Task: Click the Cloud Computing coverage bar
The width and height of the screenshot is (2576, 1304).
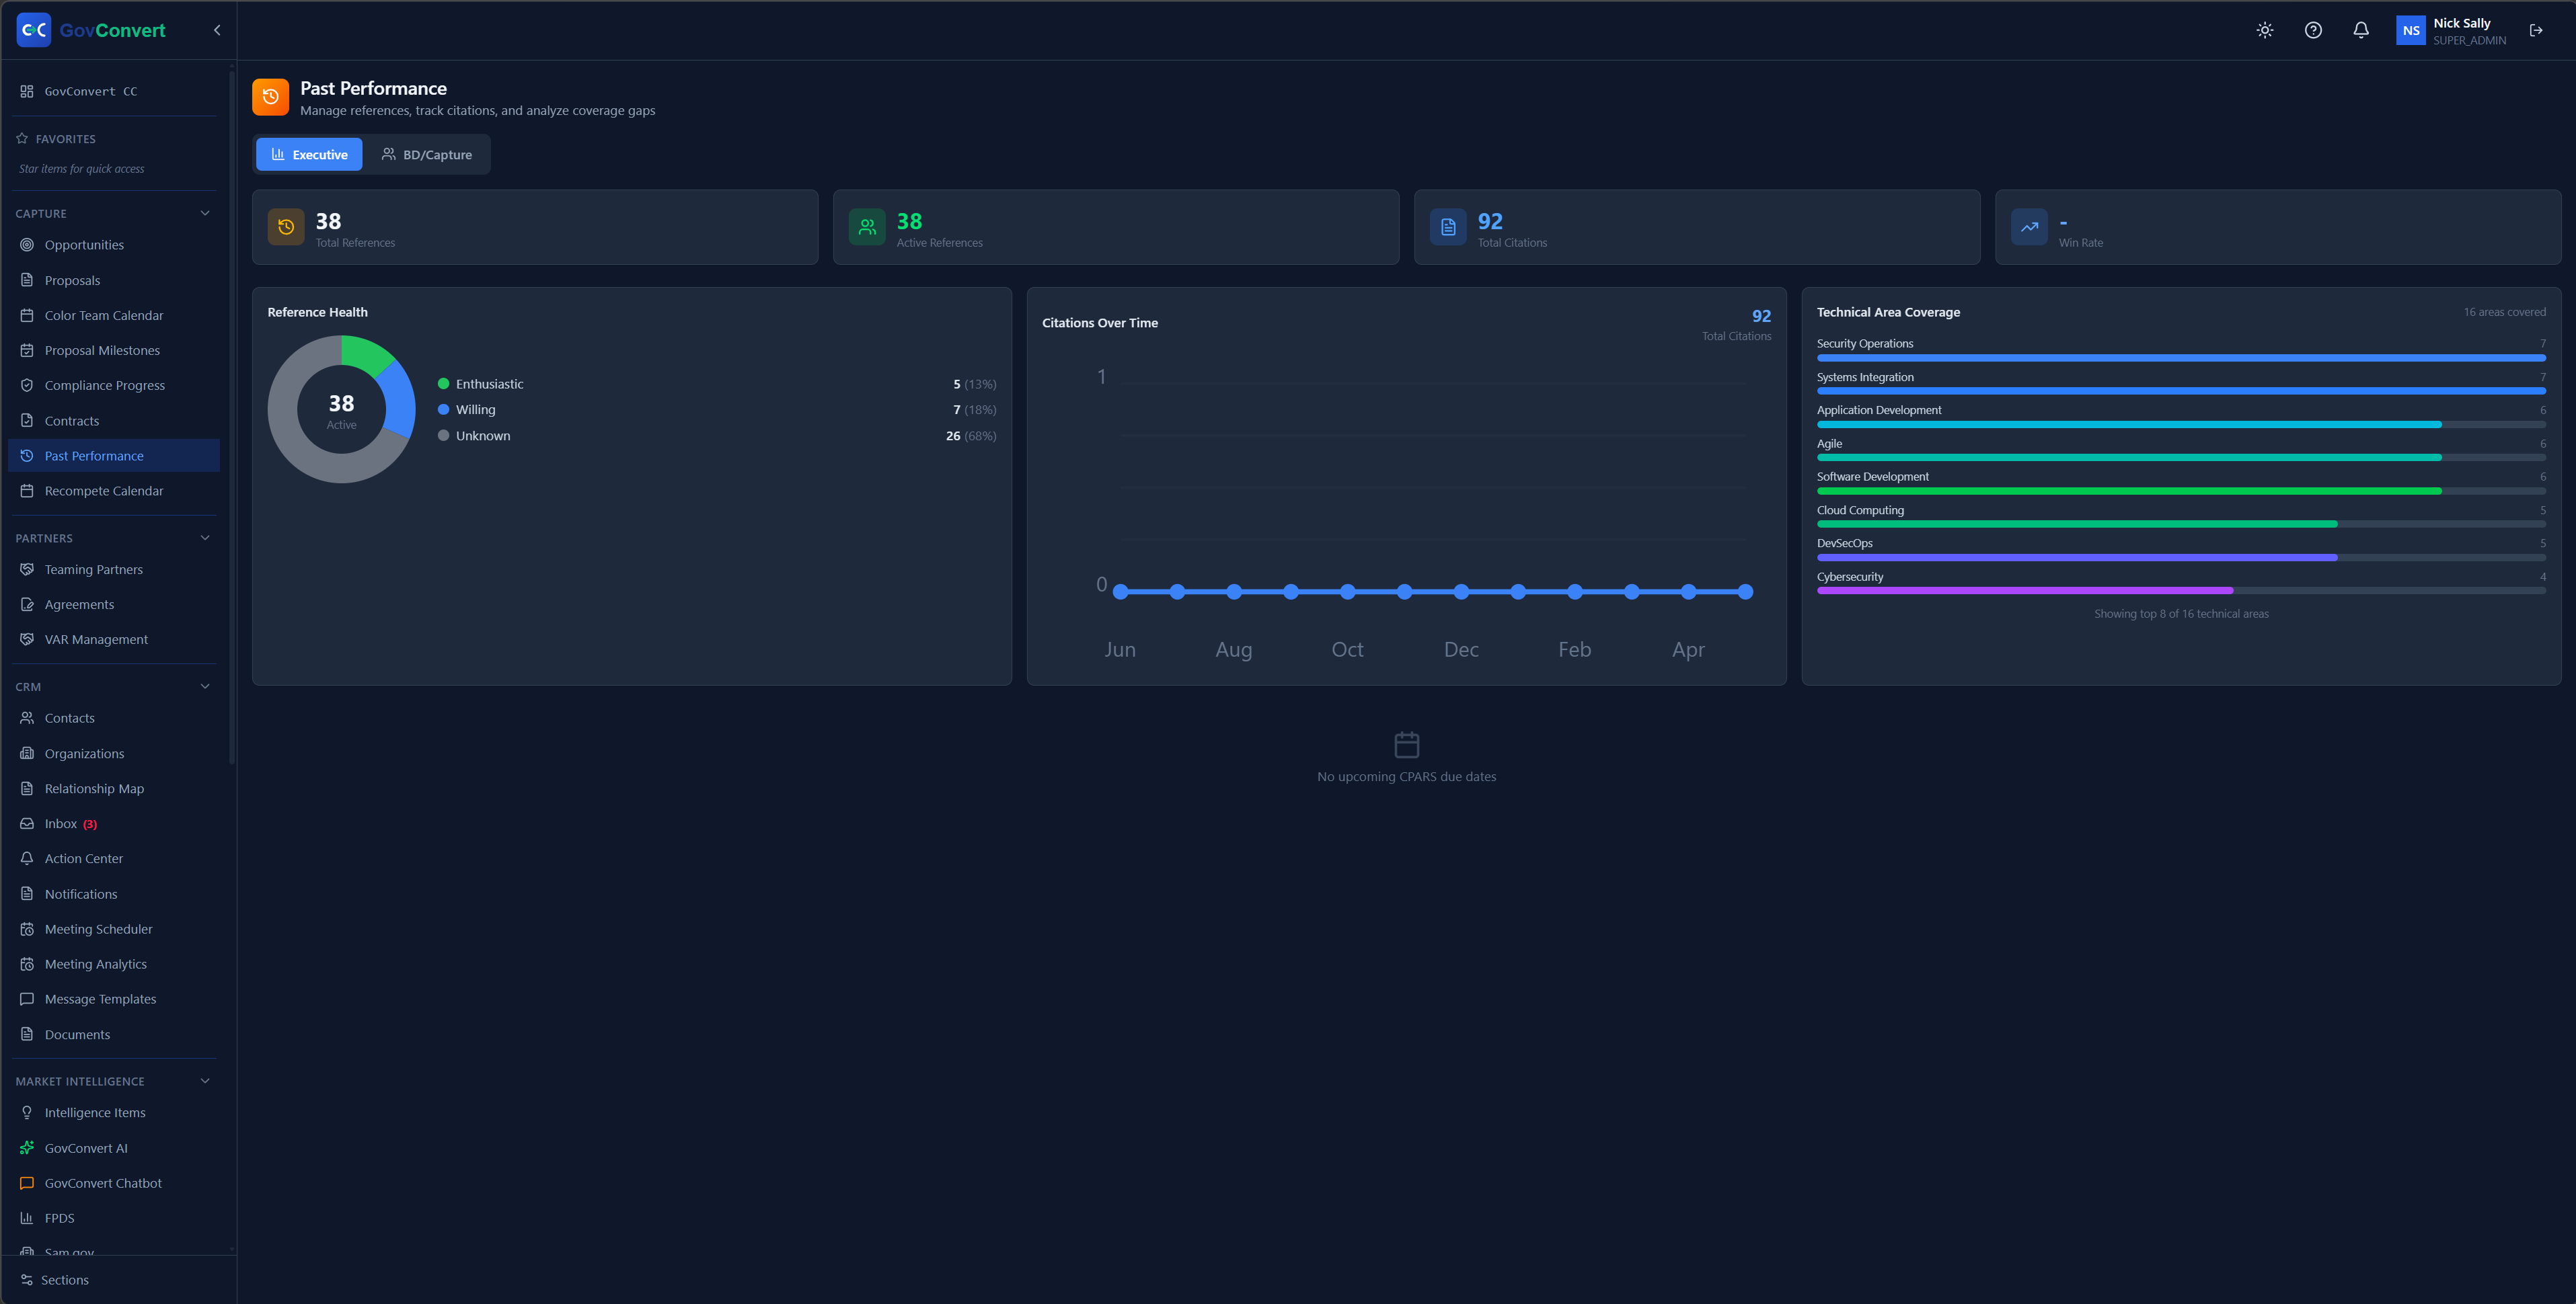Action: (x=2181, y=524)
